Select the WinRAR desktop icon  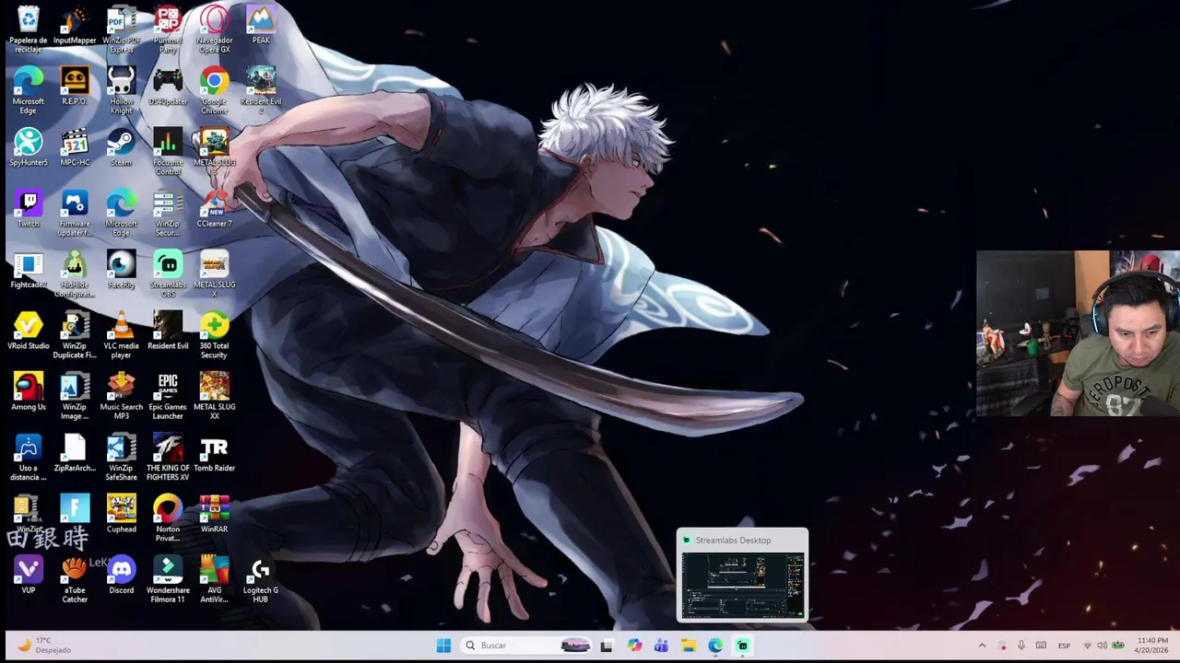point(214,514)
